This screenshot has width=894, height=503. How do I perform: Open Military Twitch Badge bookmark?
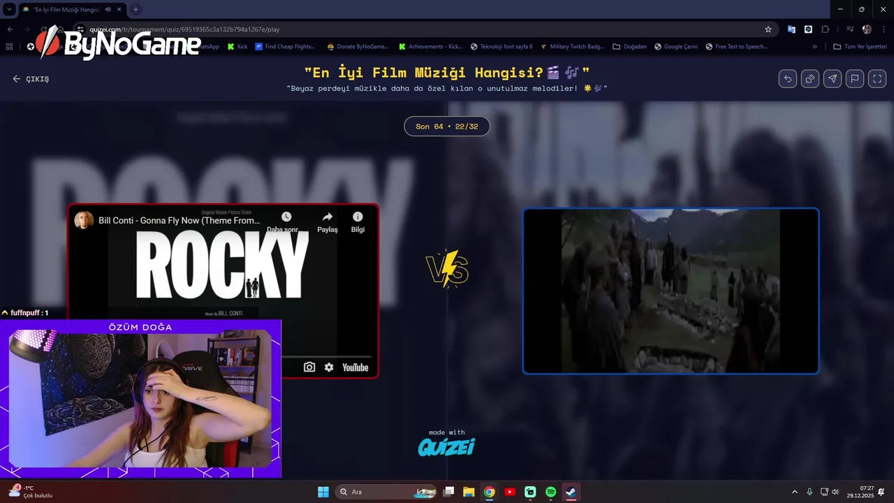click(573, 47)
